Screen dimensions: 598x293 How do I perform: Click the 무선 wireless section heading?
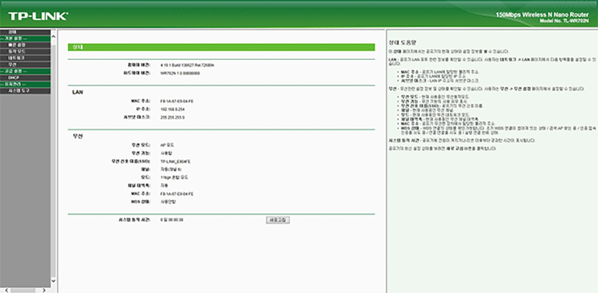(77, 136)
